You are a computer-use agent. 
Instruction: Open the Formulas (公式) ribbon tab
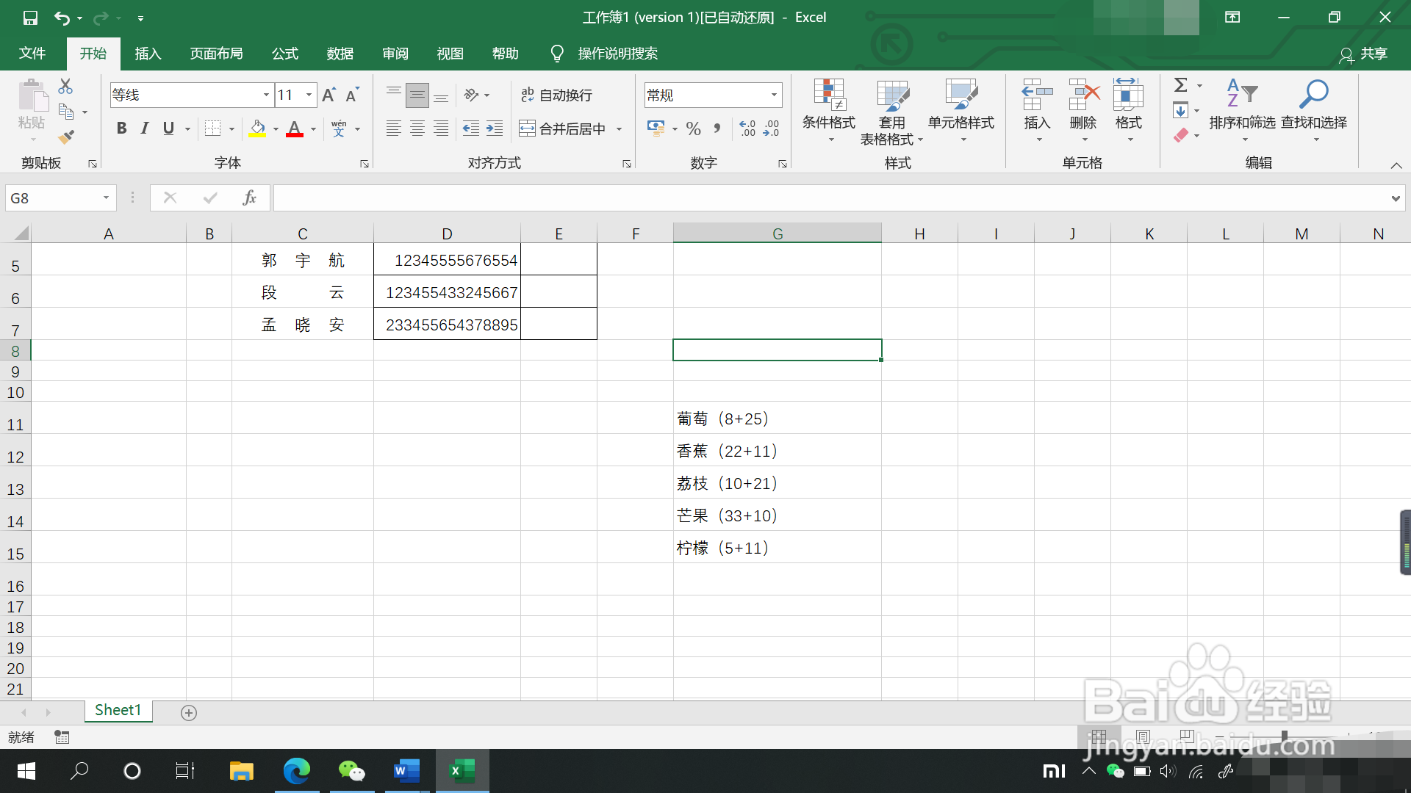coord(284,54)
